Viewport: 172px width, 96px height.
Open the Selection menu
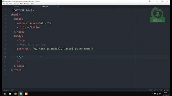point(16,4)
